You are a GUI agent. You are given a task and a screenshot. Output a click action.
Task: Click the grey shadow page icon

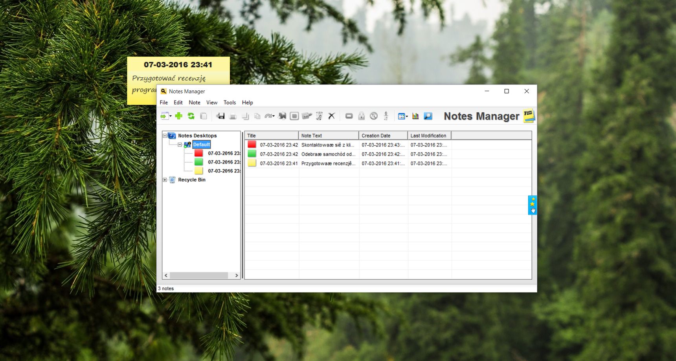tap(245, 116)
